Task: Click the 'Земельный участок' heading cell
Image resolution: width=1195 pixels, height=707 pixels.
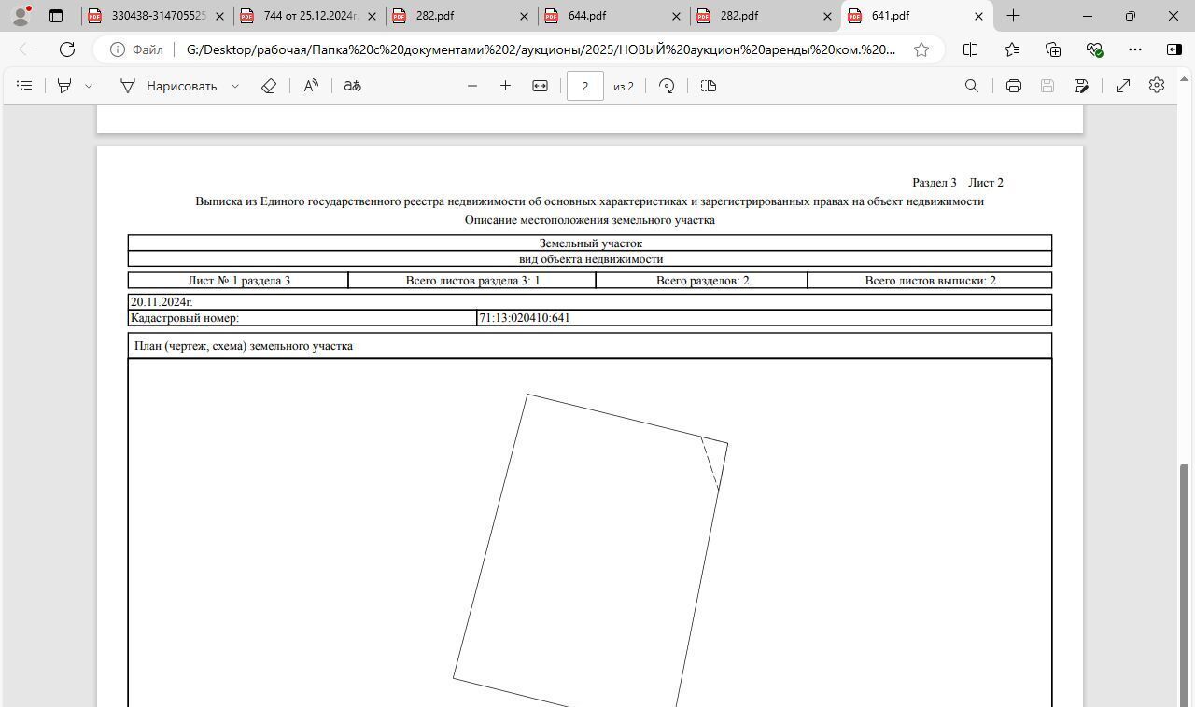Action: 590,243
